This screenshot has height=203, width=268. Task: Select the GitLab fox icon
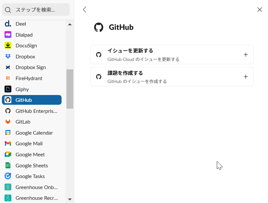point(8,122)
